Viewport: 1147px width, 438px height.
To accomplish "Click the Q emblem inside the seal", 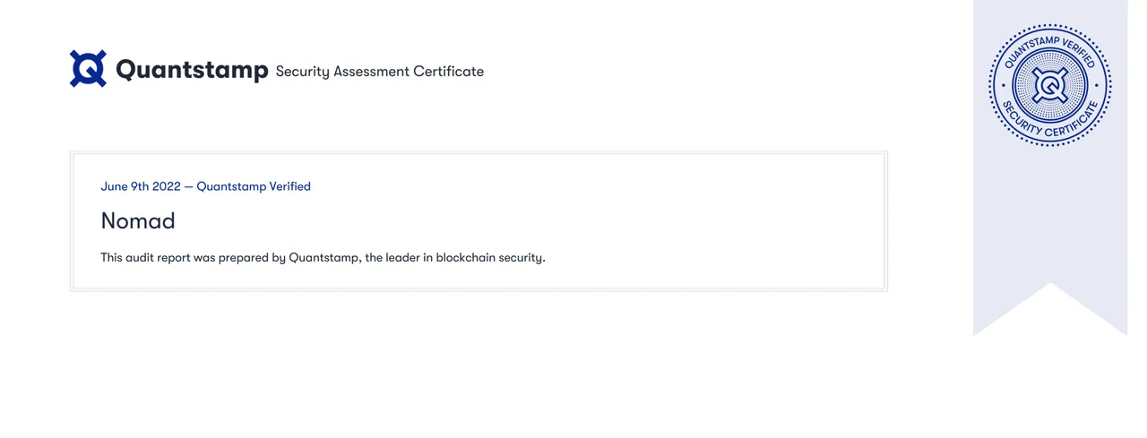I will (x=1049, y=86).
